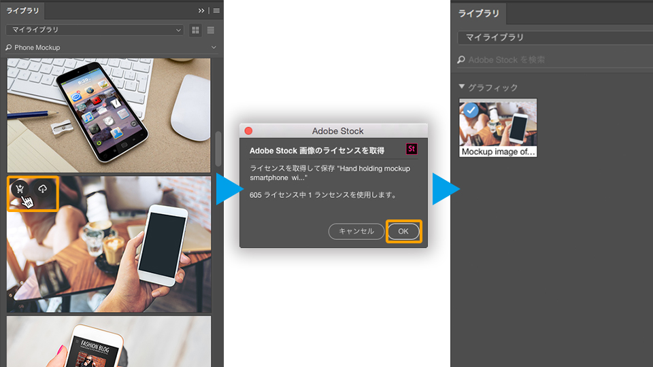Select the smartphone on keyboard desk image
This screenshot has width=653, height=367.
pyautogui.click(x=109, y=116)
